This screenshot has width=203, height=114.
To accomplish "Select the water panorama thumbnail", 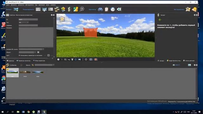I will [38, 73].
